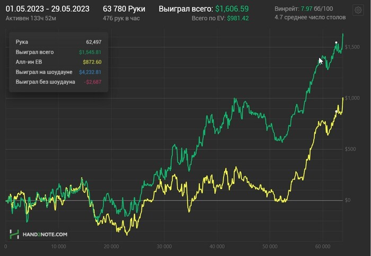This screenshot has height=256, width=371.
Task: Click the 'Активен 133ч 52м' active time
Action: (31, 18)
